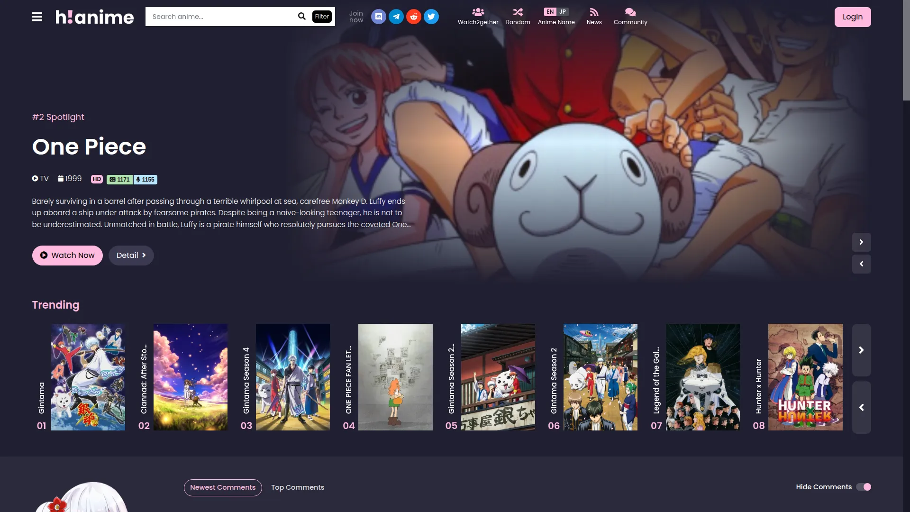910x512 pixels.
Task: Open the Hunter x Hunter poster
Action: 805,377
